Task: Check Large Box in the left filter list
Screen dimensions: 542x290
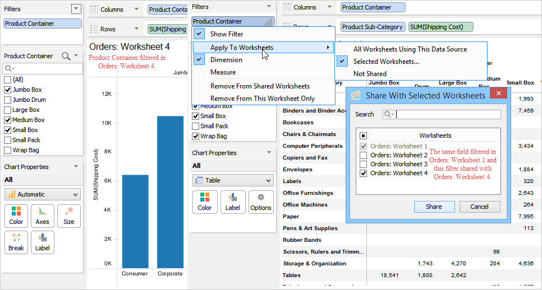Action: click(x=7, y=110)
